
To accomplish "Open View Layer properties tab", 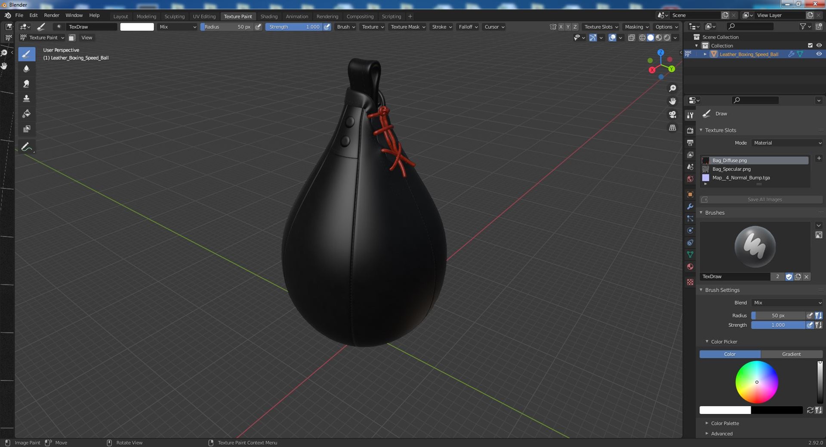I will [690, 155].
